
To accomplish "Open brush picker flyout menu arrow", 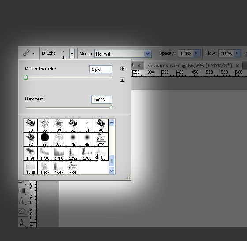I will pos(123,69).
